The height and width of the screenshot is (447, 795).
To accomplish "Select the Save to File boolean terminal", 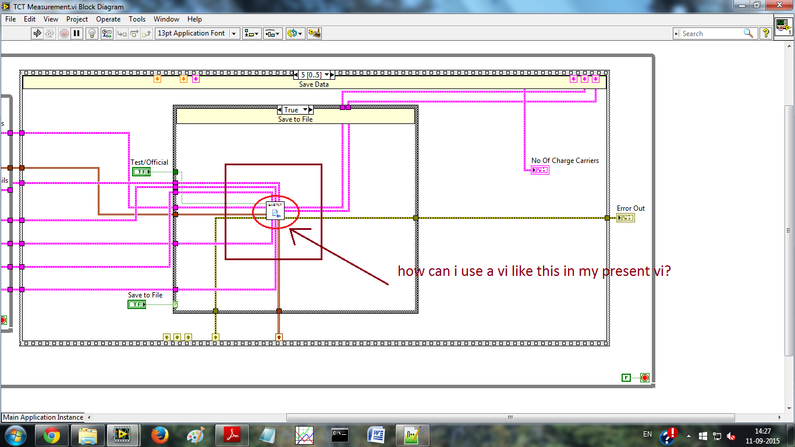I will pos(137,304).
